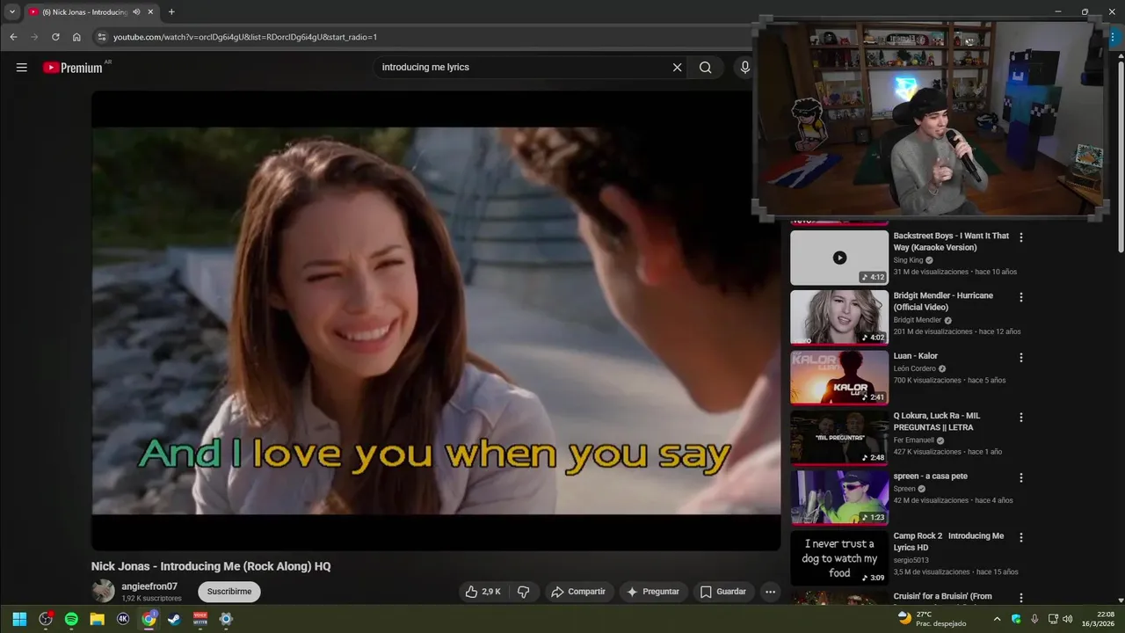Screen dimensions: 1125x633
Task: Open Spotify from the taskbar
Action: tap(71, 619)
